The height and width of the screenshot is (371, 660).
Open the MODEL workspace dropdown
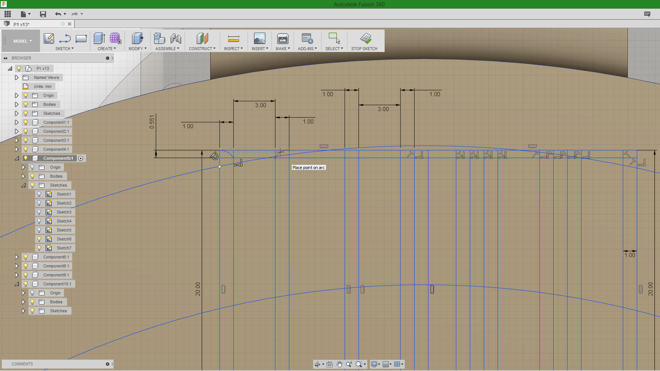click(x=22, y=41)
